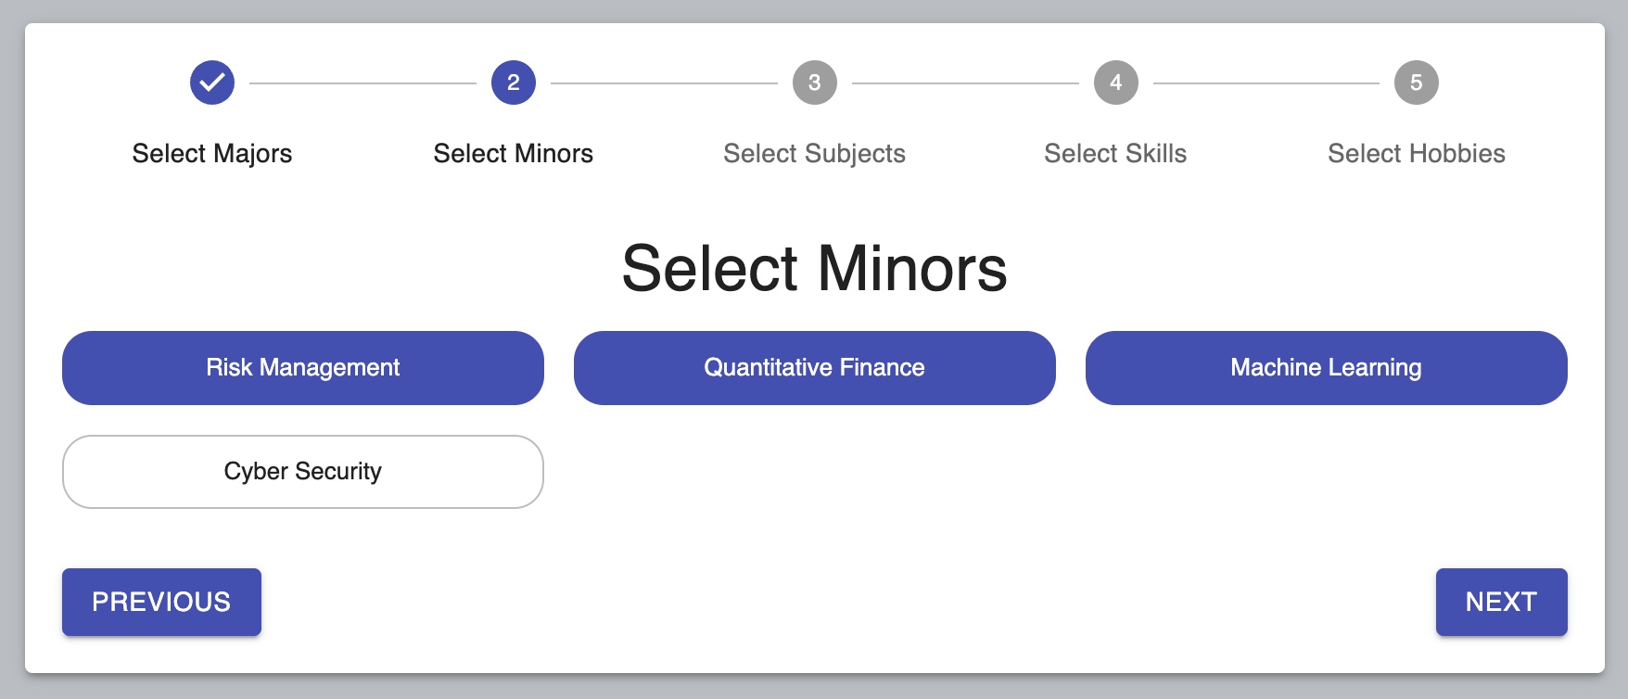Unselect the Machine Learning minor chip
The height and width of the screenshot is (699, 1628).
tap(1326, 368)
